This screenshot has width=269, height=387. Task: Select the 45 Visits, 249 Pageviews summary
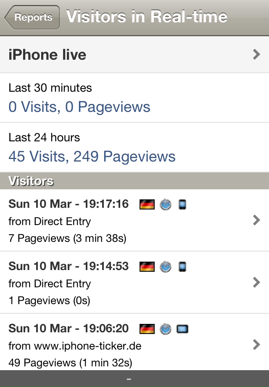[x=92, y=156]
